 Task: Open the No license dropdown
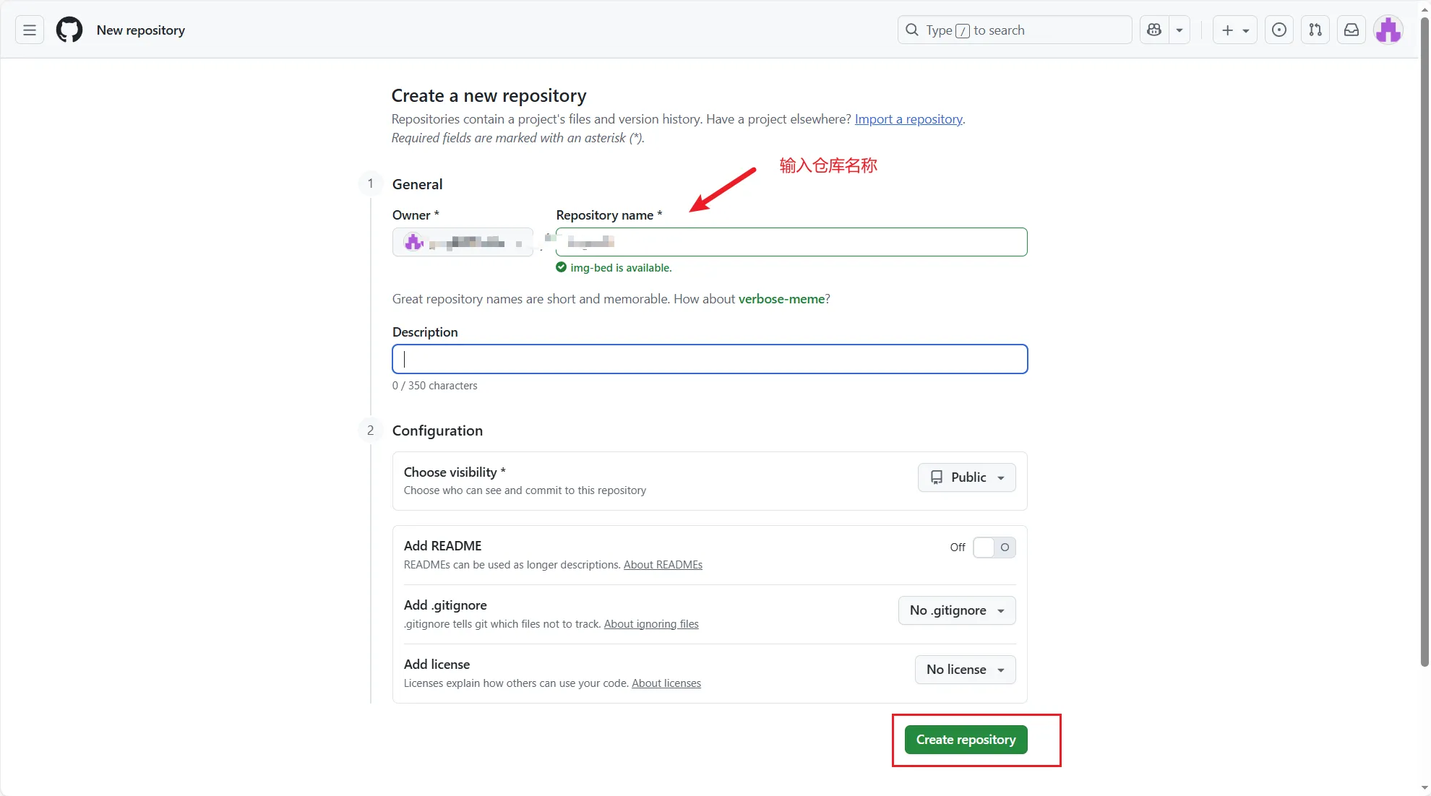click(x=965, y=670)
